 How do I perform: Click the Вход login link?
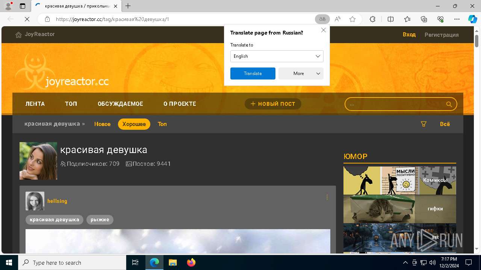pos(409,34)
